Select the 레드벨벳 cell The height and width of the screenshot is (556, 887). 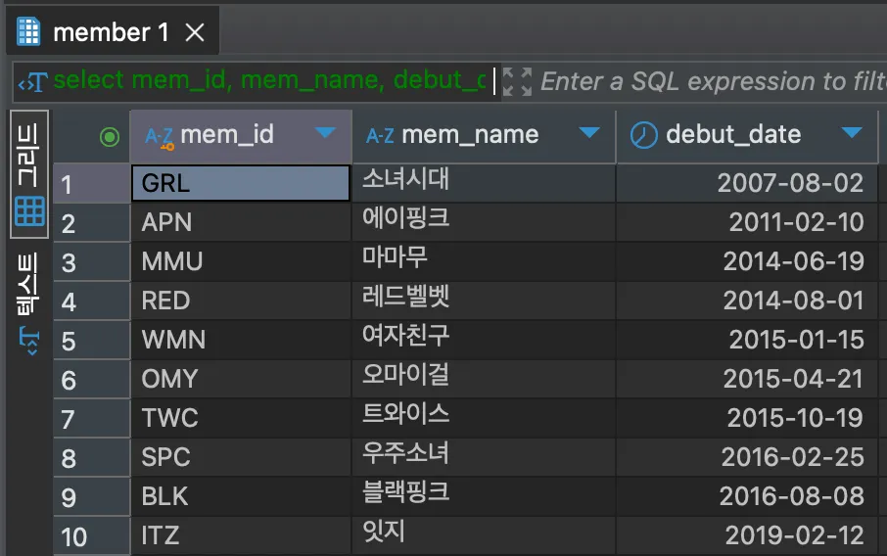484,301
